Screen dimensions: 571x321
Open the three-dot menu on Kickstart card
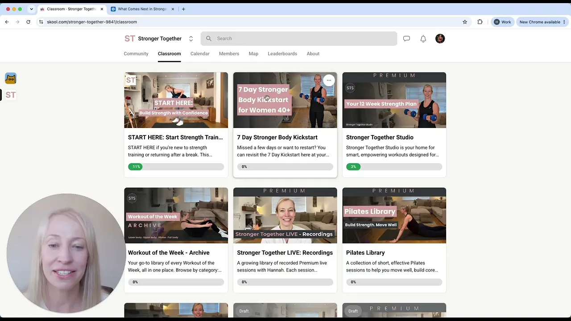(329, 81)
